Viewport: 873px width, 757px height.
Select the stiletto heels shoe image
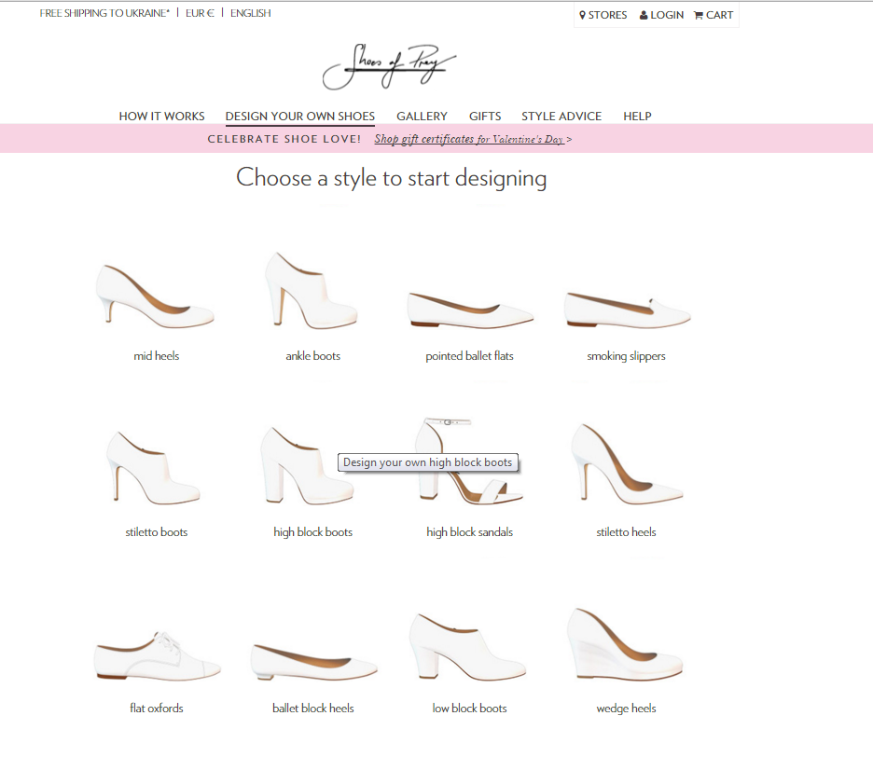627,463
